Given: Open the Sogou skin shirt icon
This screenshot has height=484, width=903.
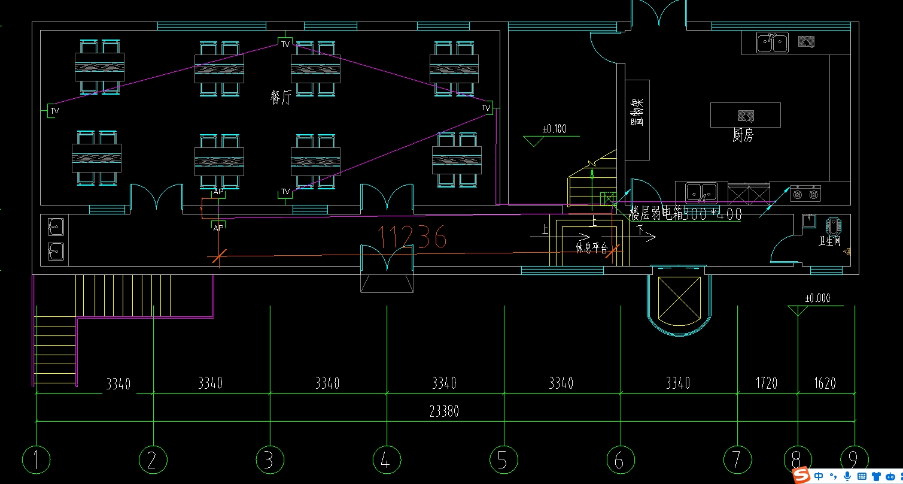Looking at the screenshot, I should pyautogui.click(x=877, y=476).
